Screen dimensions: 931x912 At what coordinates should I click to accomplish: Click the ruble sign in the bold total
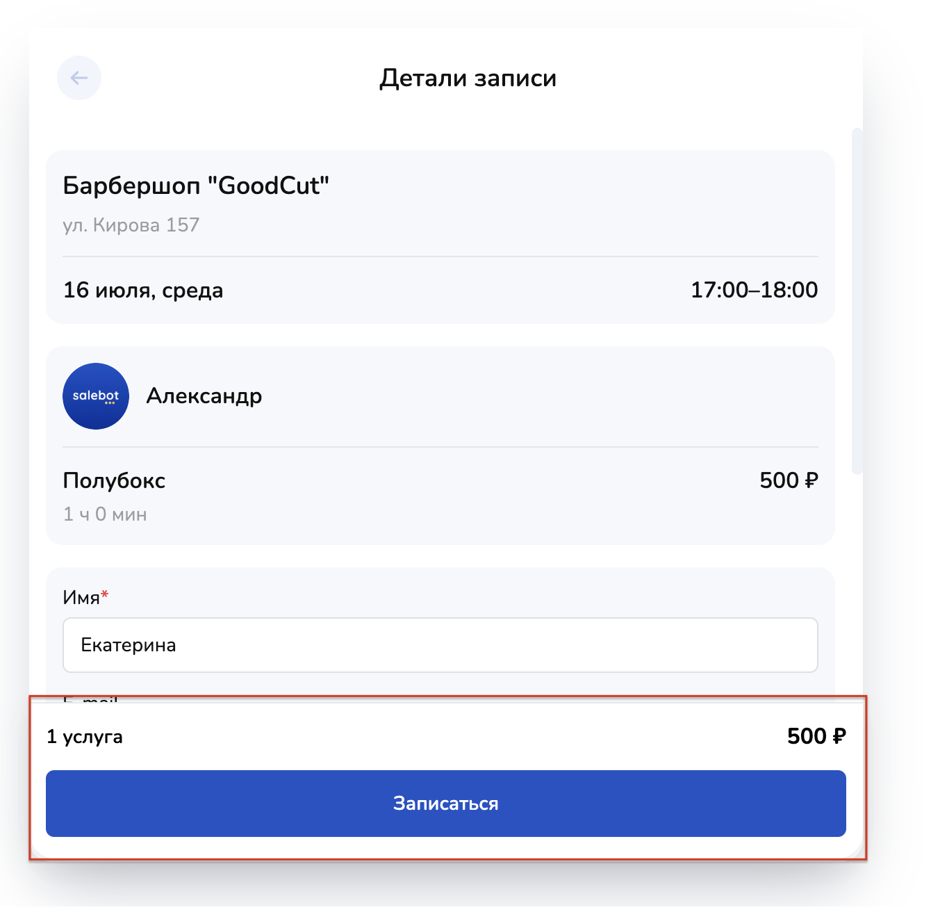839,736
